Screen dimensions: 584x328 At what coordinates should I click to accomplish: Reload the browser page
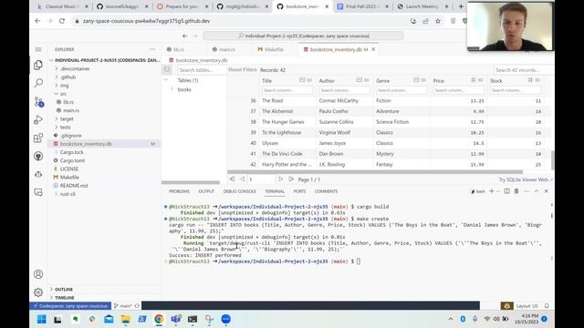pyautogui.click(x=62, y=21)
